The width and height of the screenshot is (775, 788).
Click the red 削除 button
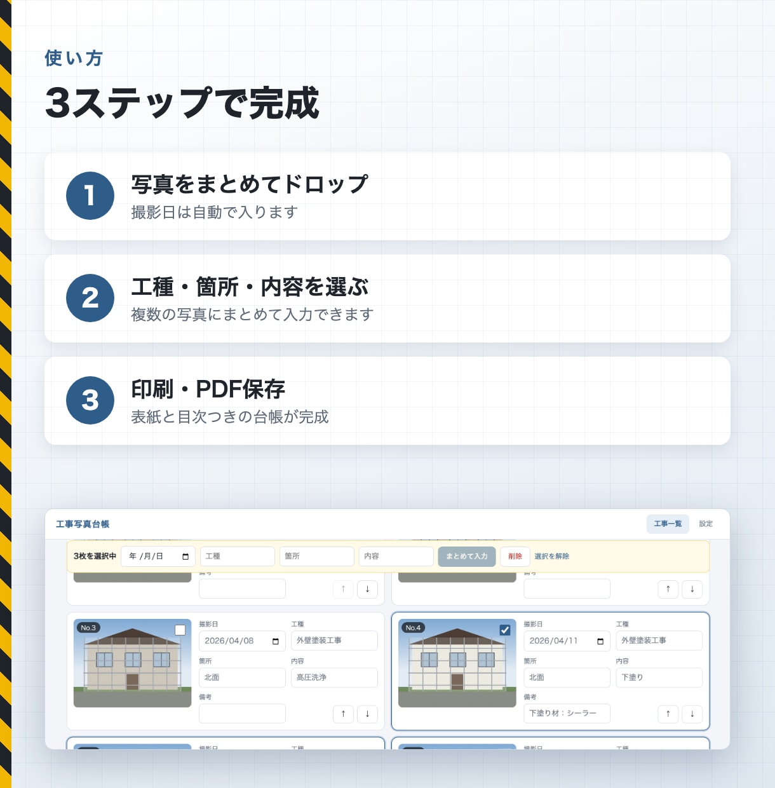[515, 557]
